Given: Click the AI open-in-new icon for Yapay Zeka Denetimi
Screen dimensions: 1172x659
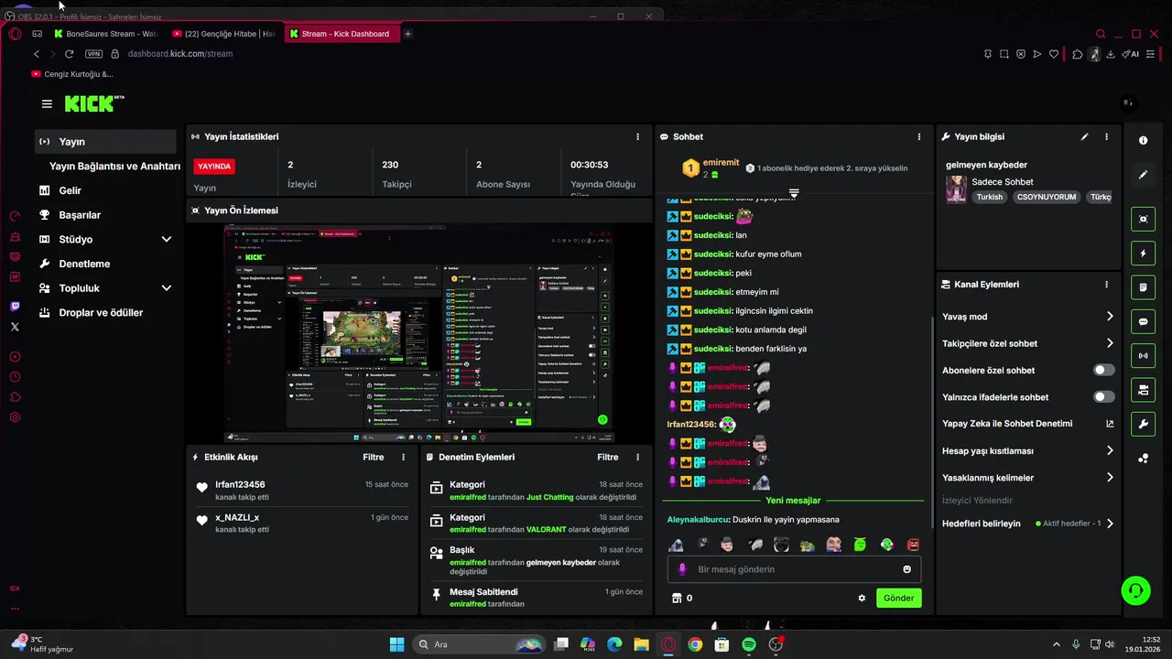Looking at the screenshot, I should [1110, 424].
